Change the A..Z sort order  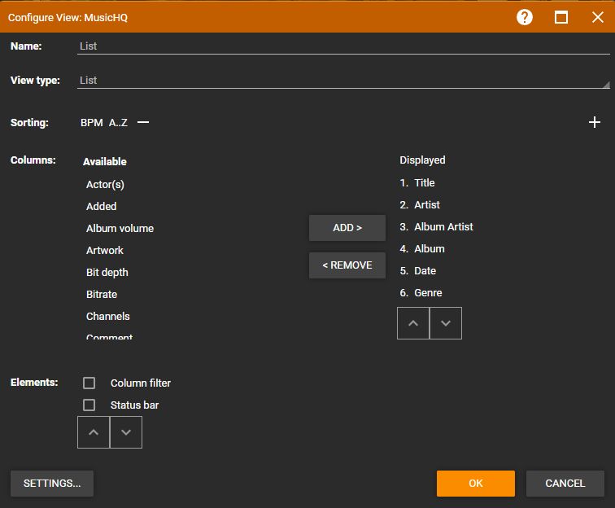[118, 122]
